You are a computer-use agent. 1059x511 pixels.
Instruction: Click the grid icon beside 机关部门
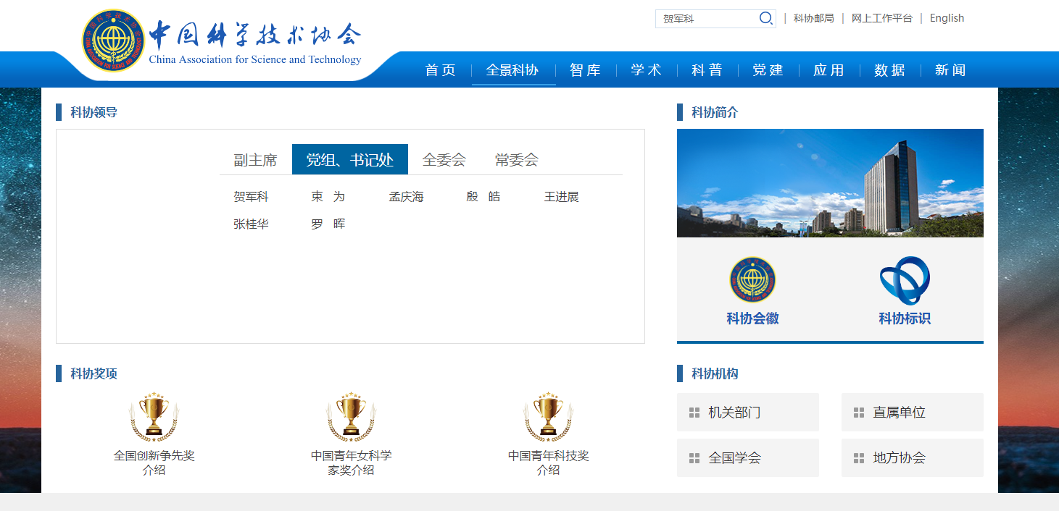click(694, 413)
